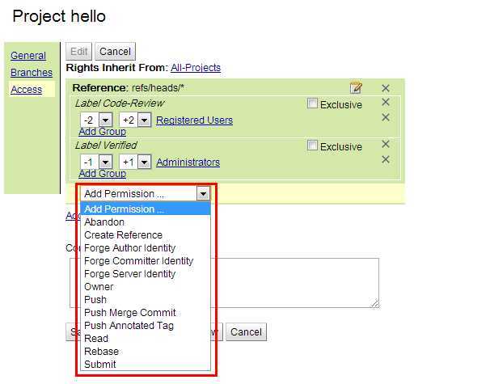Click Add Group under Code-Review
This screenshot has width=490, height=384.
103,132
